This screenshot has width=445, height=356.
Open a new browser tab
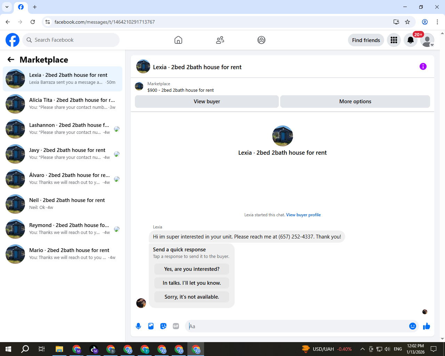(x=35, y=7)
